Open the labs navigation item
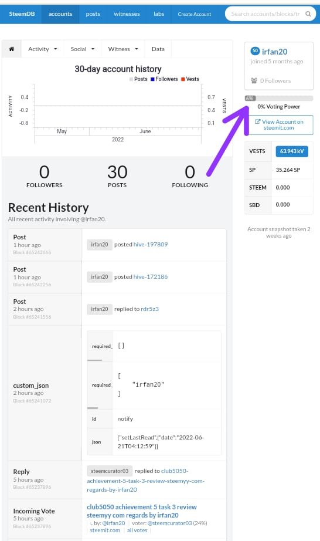 (x=159, y=14)
